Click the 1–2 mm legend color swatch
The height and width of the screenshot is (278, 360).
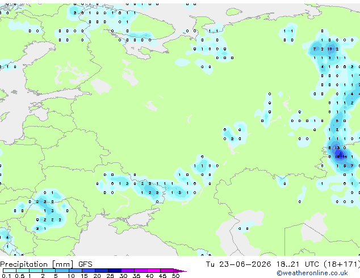(x=36, y=271)
